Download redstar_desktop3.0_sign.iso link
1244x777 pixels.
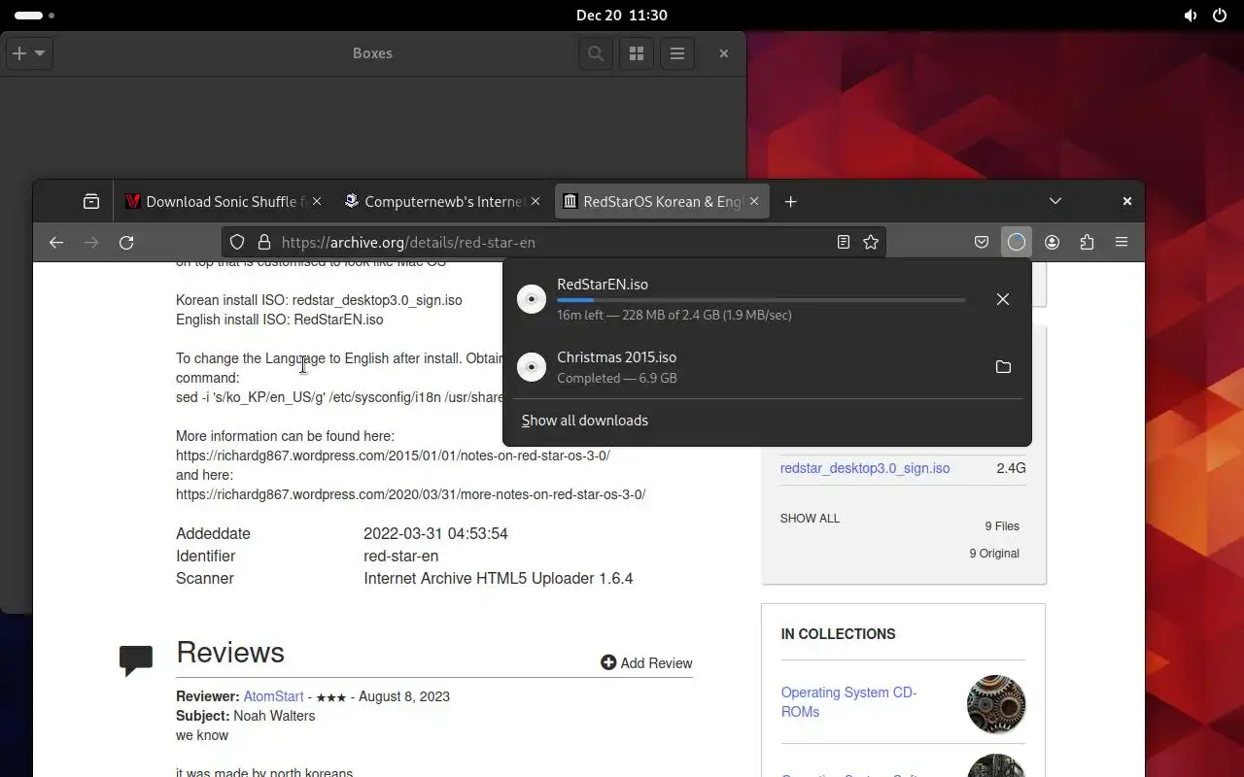pos(865,468)
